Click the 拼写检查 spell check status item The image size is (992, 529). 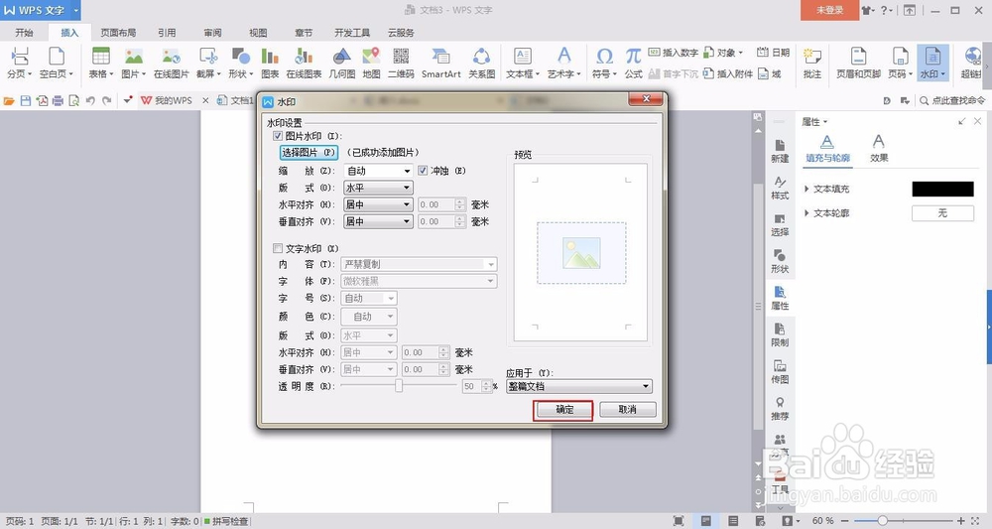click(226, 521)
